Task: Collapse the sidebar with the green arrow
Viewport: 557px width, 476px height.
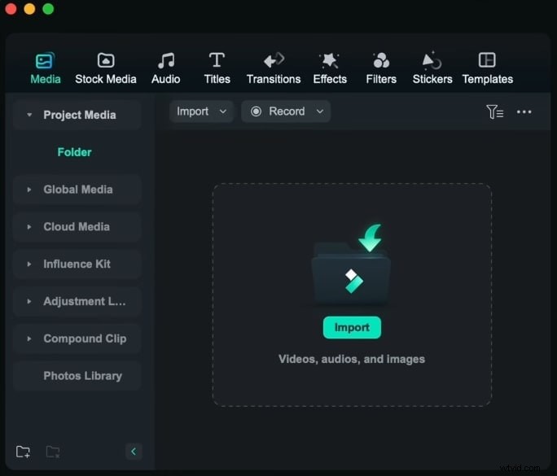Action: click(134, 452)
